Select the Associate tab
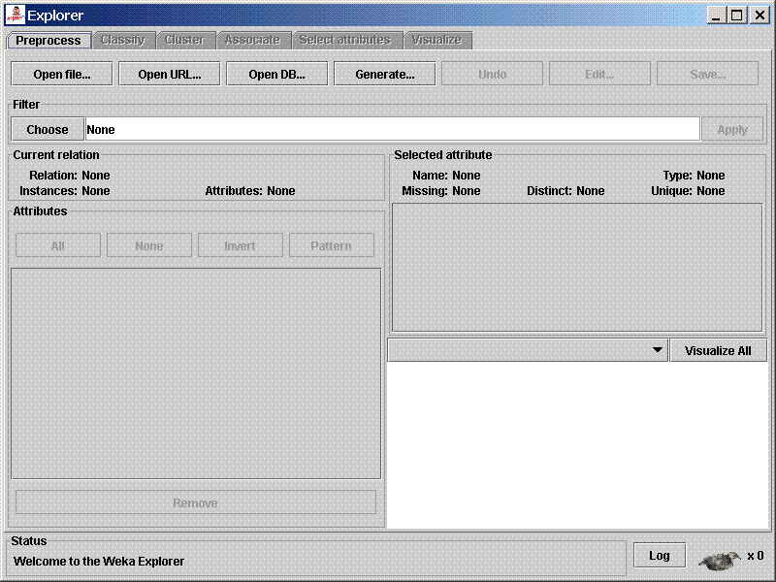The width and height of the screenshot is (776, 582). coord(252,40)
